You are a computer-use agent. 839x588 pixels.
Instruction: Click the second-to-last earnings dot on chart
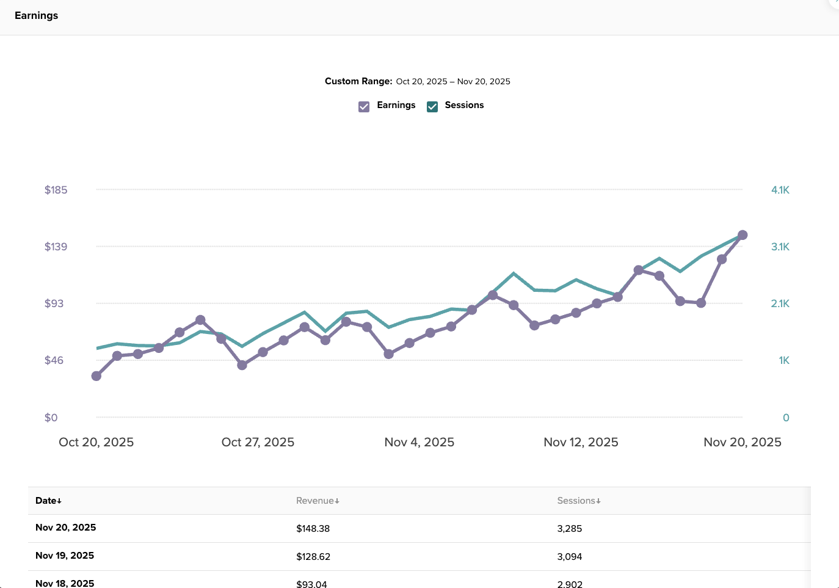pos(722,260)
